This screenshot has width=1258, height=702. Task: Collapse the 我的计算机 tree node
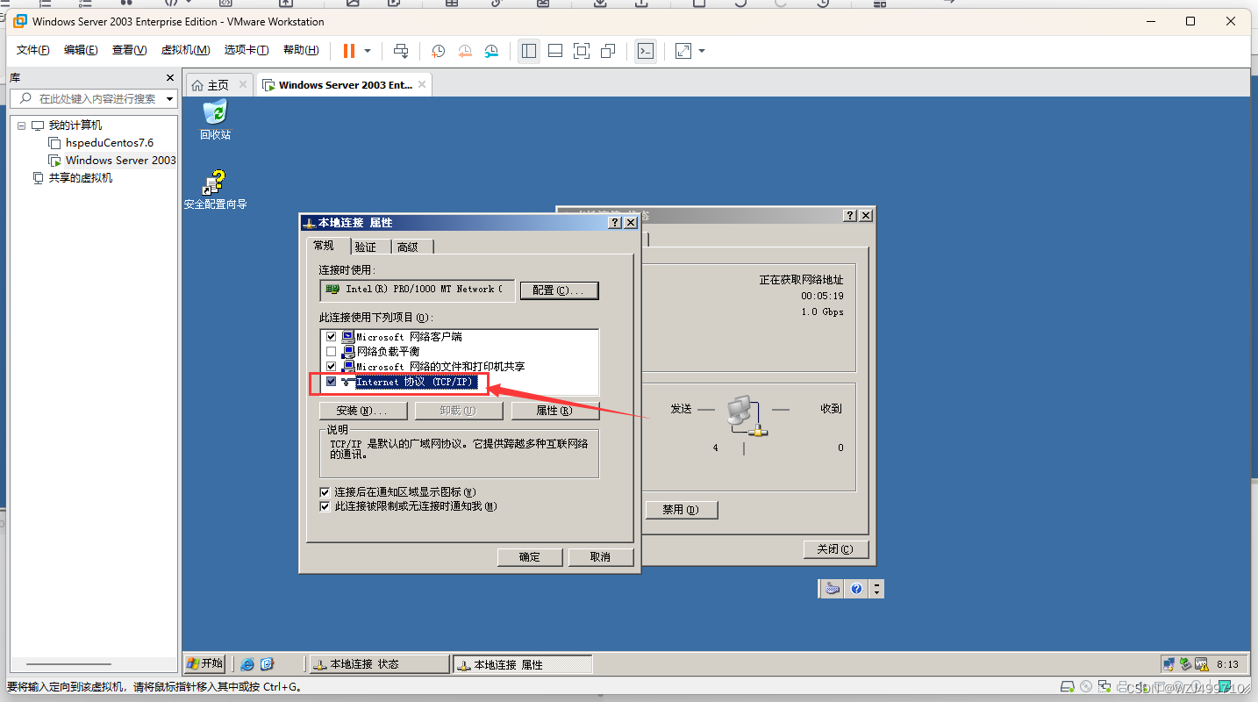point(21,125)
